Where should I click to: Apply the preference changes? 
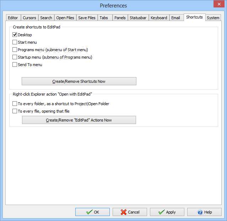pyautogui.click(x=167, y=212)
